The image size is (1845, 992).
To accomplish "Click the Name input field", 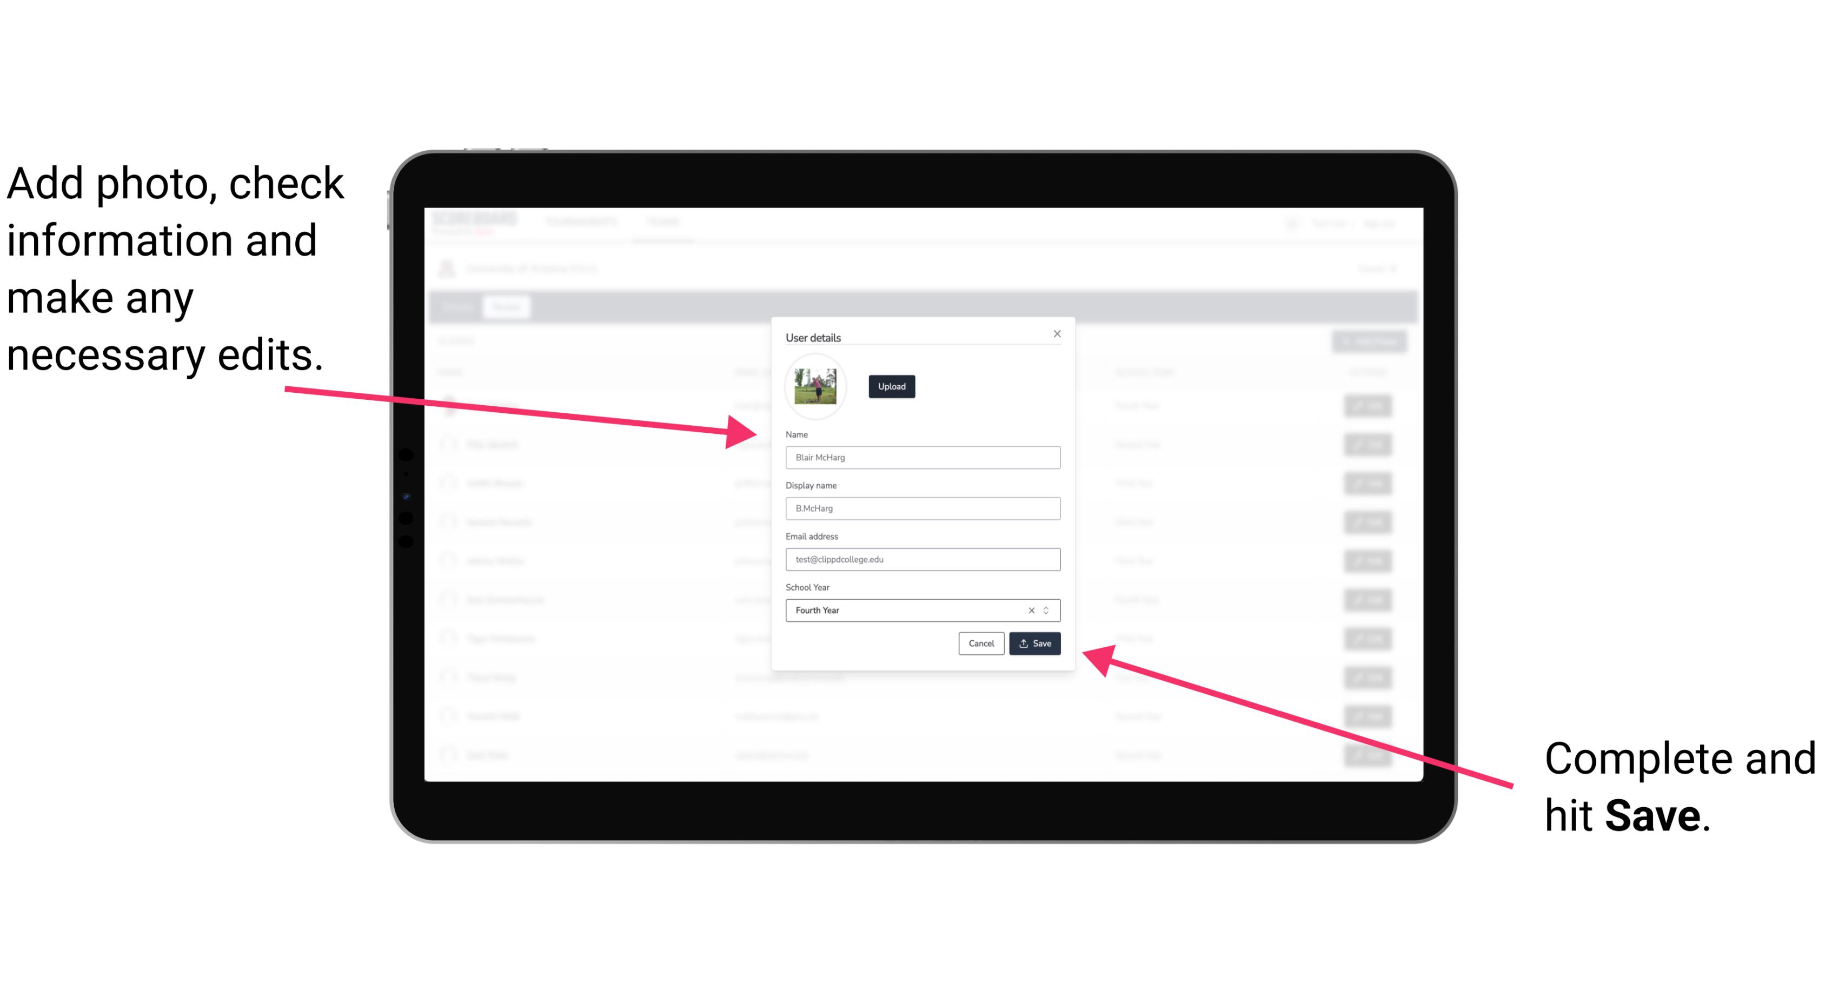I will coord(921,457).
